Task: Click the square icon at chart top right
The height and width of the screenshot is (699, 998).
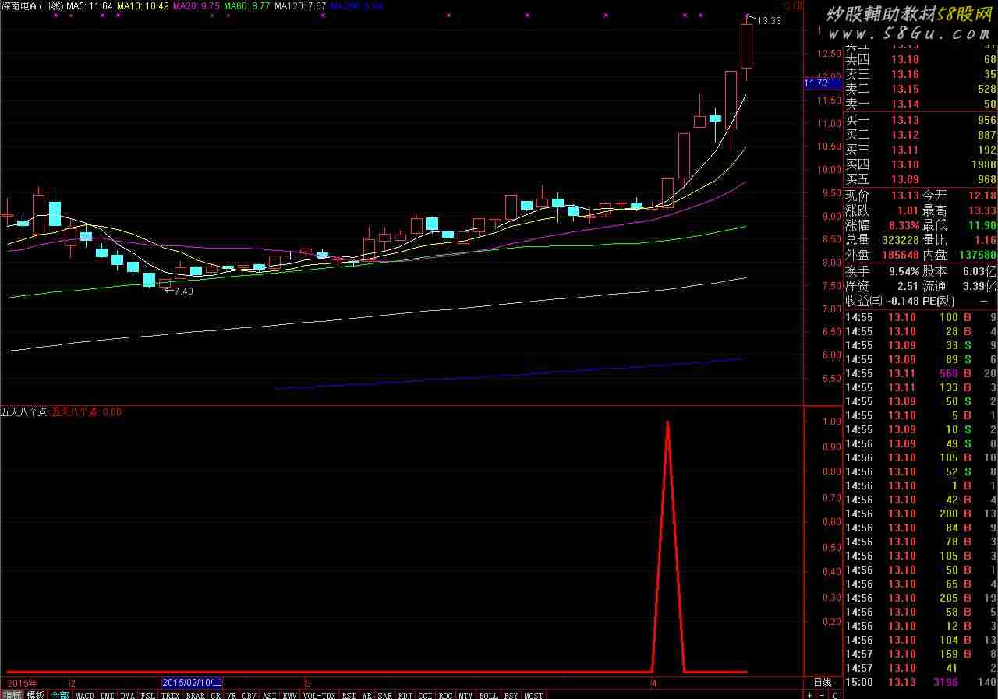Action: tap(798, 5)
